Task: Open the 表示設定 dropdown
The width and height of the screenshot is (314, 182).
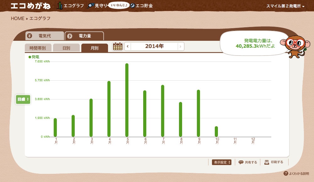Action: point(222,162)
